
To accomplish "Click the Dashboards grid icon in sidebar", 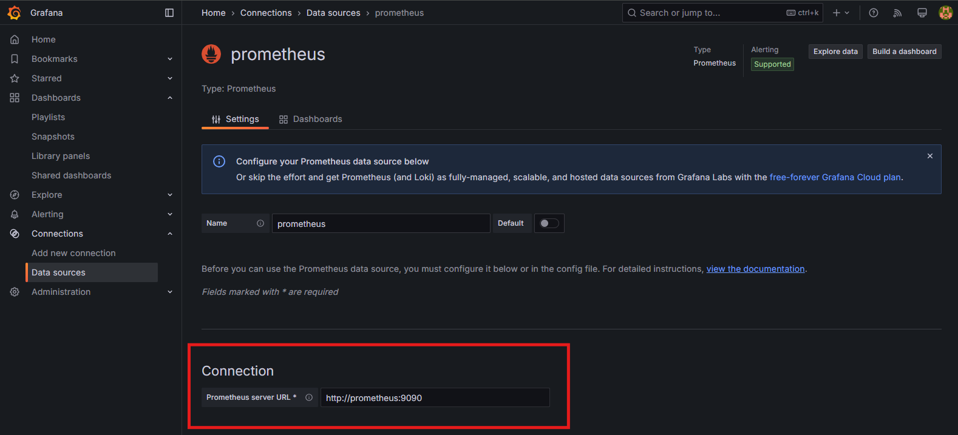I will click(15, 98).
